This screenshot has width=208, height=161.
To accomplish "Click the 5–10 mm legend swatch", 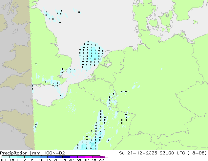I will click(x=36, y=157).
